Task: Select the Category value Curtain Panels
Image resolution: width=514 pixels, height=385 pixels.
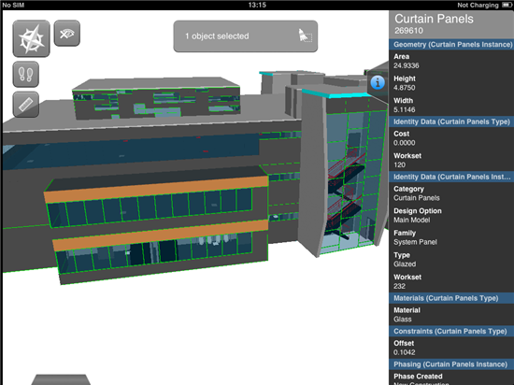Action: [417, 198]
